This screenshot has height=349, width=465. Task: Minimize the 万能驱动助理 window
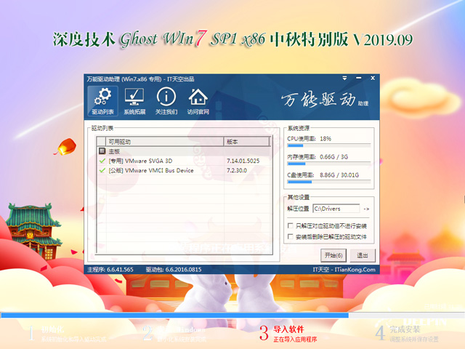359,78
